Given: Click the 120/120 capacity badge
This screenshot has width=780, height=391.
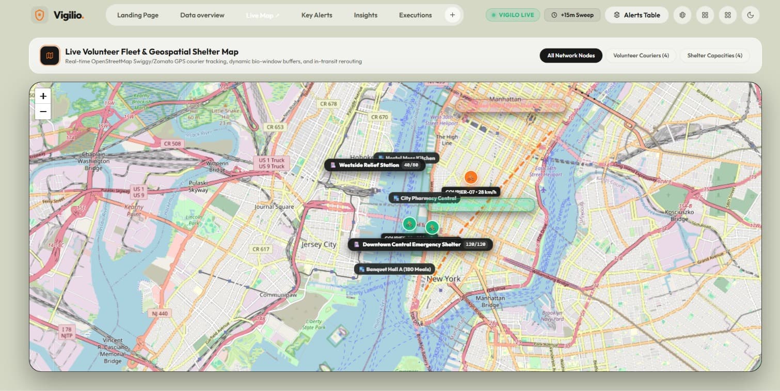Looking at the screenshot, I should coord(475,244).
